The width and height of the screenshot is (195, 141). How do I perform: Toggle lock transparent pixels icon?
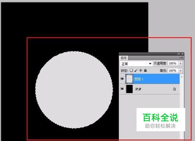[131, 70]
